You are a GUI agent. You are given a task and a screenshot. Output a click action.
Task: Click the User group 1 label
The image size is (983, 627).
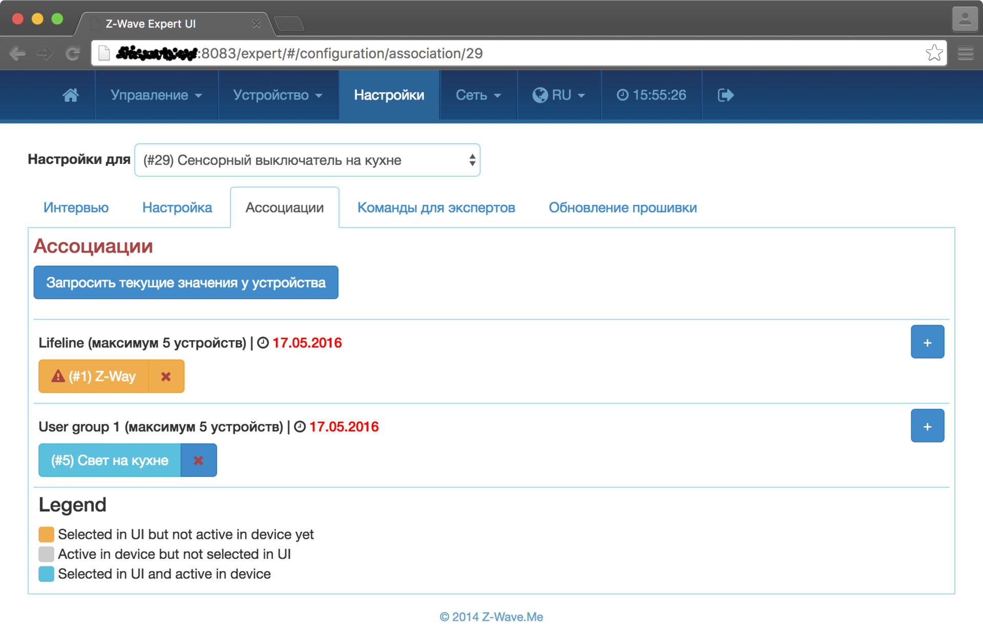(x=161, y=427)
